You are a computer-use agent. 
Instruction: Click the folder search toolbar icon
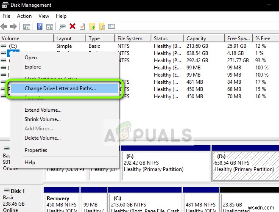(102, 27)
